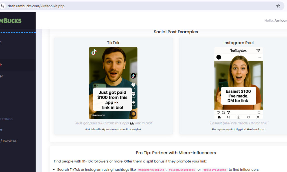
Task: Click the #sidehustleideas hashtag tag
Action: pyautogui.click(x=182, y=170)
